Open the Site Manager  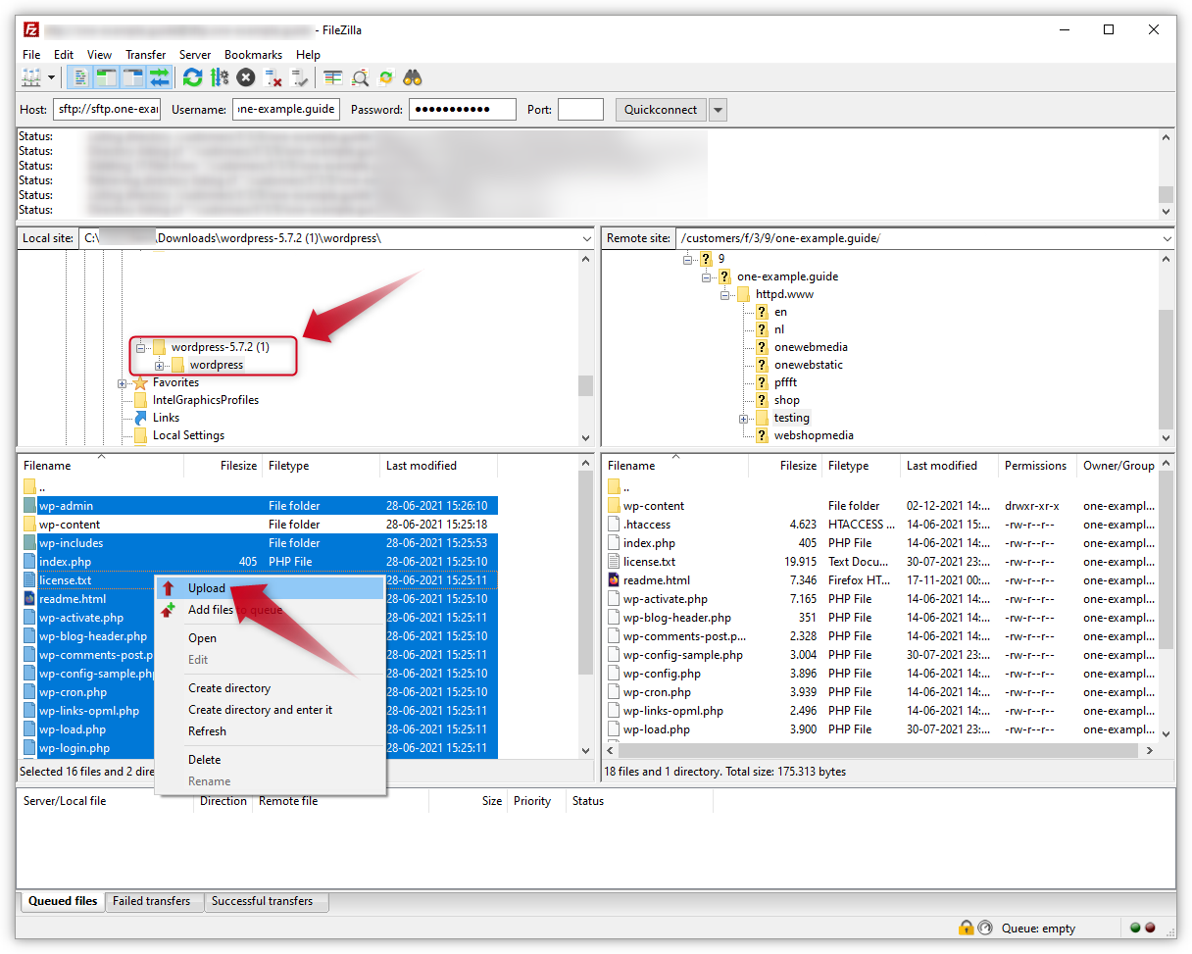(x=32, y=77)
